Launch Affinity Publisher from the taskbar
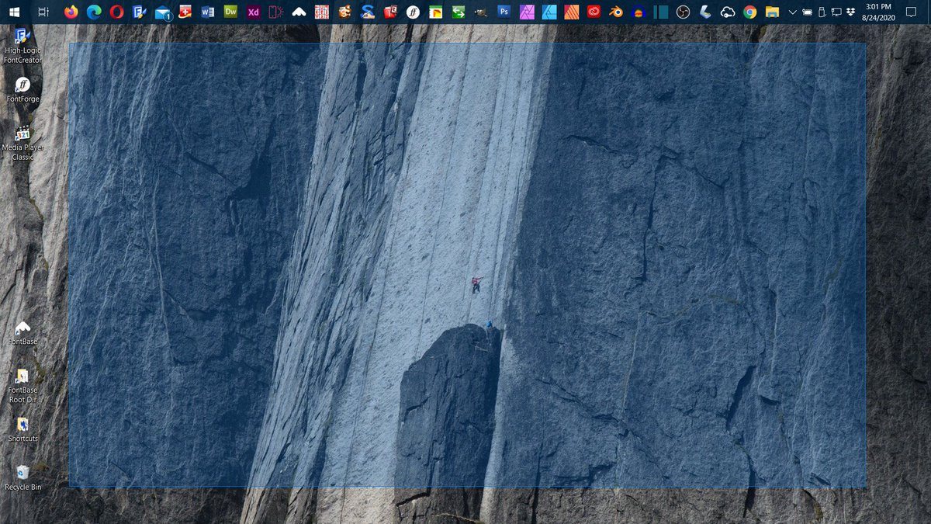Image resolution: width=931 pixels, height=524 pixels. tap(572, 12)
